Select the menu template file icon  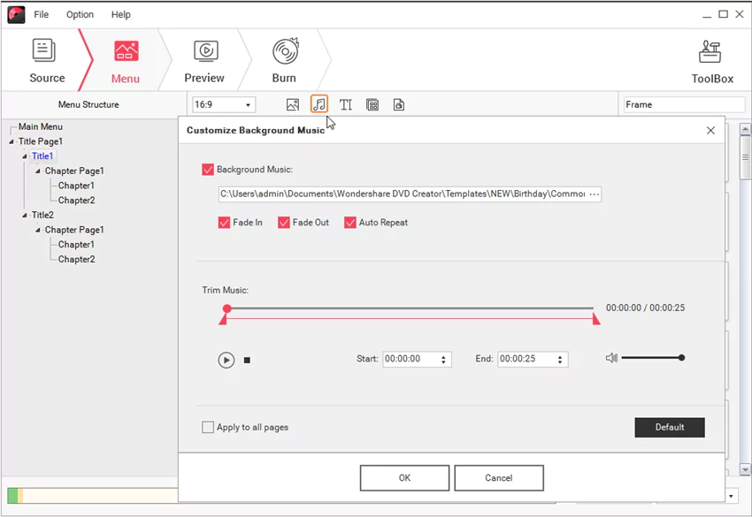[399, 104]
